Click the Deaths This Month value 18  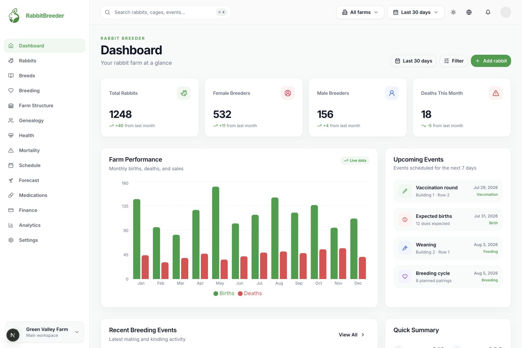click(426, 114)
